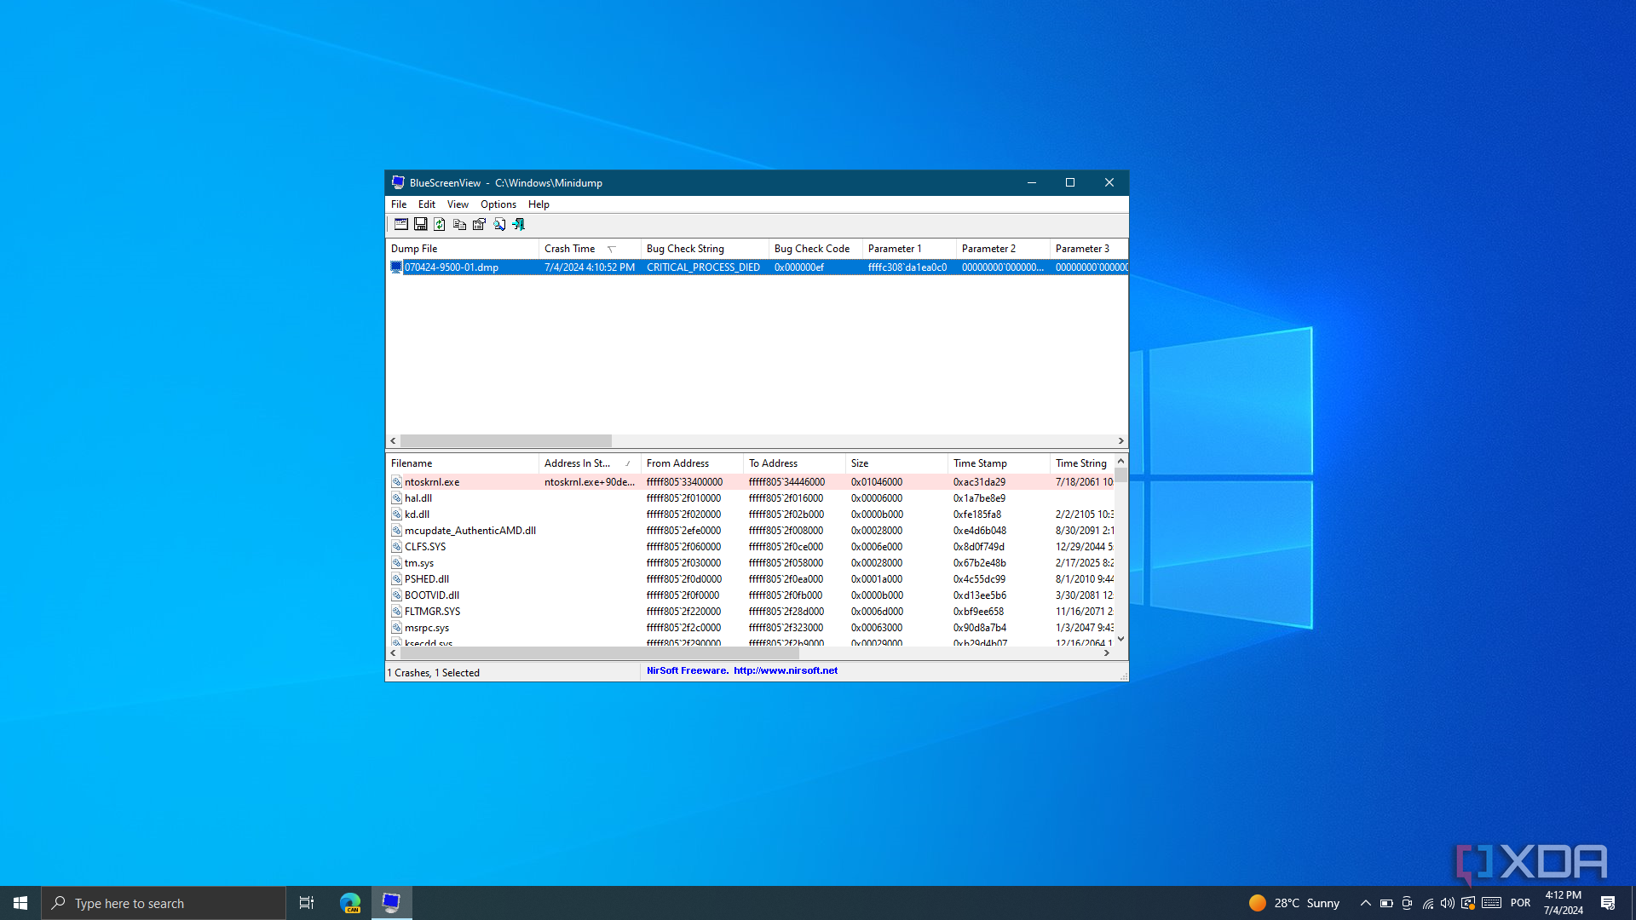Image resolution: width=1636 pixels, height=920 pixels.
Task: Open the View menu
Action: coord(458,204)
